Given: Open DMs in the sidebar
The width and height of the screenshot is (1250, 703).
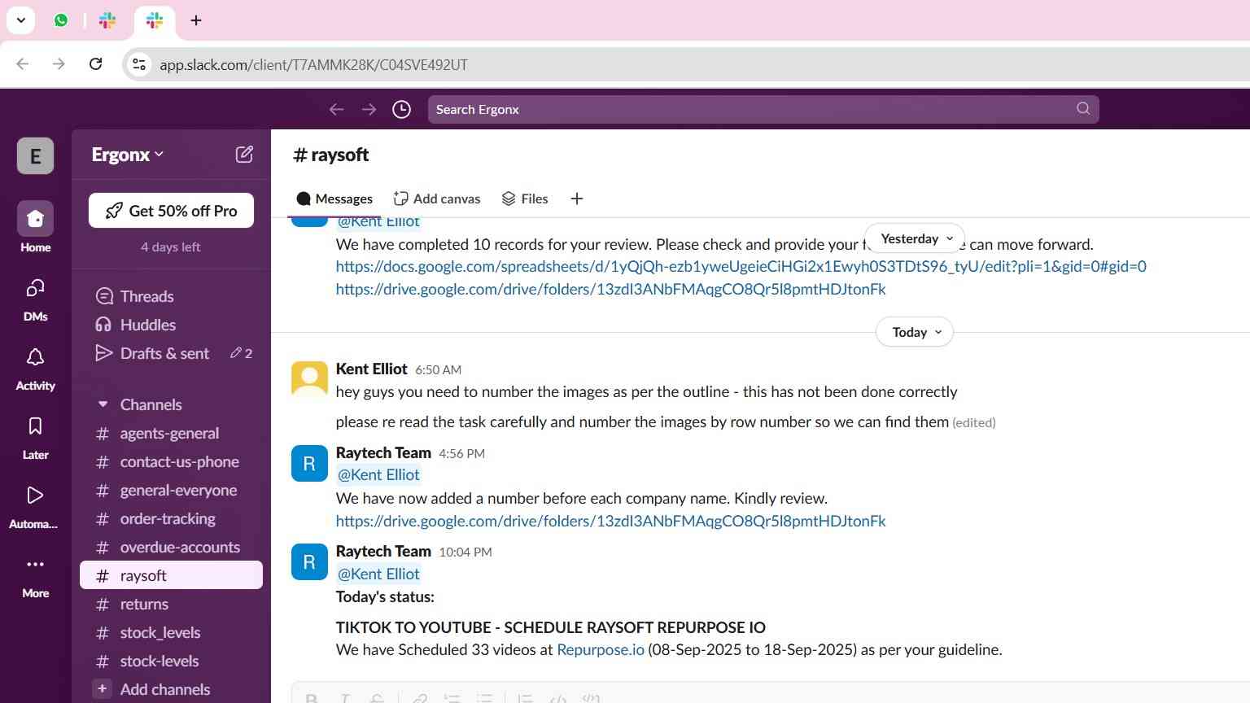Looking at the screenshot, I should point(35,299).
